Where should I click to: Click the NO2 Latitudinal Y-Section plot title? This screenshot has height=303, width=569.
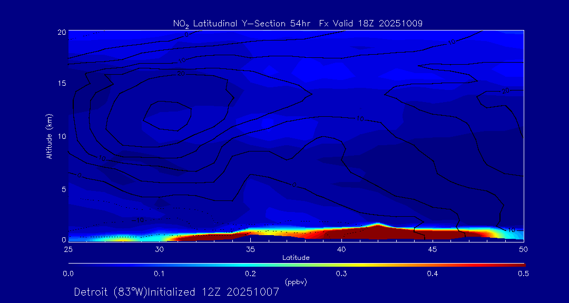298,23
